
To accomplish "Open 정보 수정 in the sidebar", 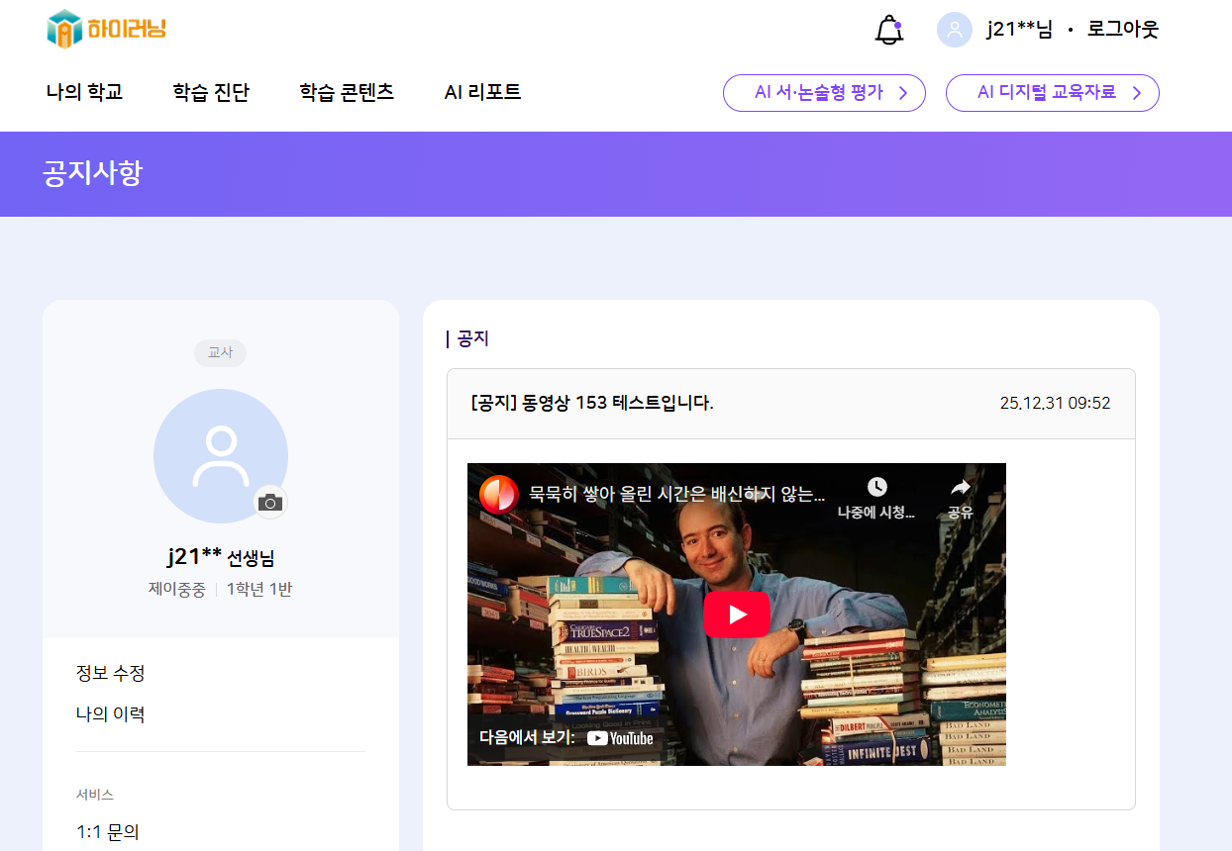I will pos(111,674).
